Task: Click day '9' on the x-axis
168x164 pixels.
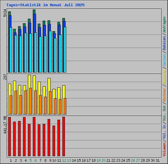Action: coord(50,160)
